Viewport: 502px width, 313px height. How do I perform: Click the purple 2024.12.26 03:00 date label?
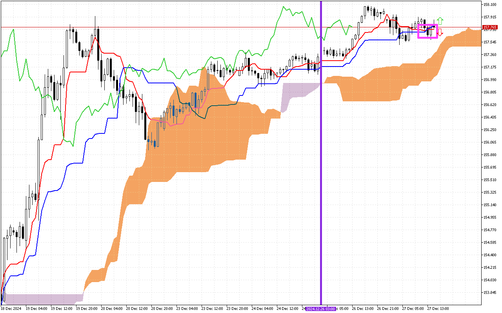click(x=321, y=309)
